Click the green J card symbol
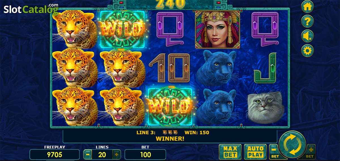 (x=265, y=68)
